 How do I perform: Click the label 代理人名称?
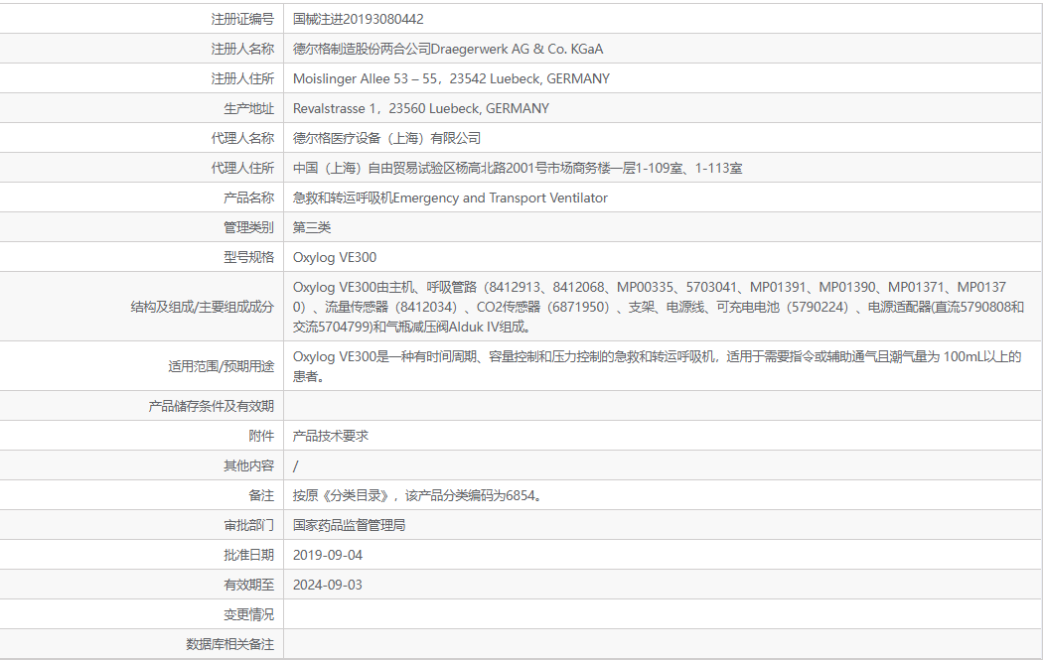coord(242,138)
